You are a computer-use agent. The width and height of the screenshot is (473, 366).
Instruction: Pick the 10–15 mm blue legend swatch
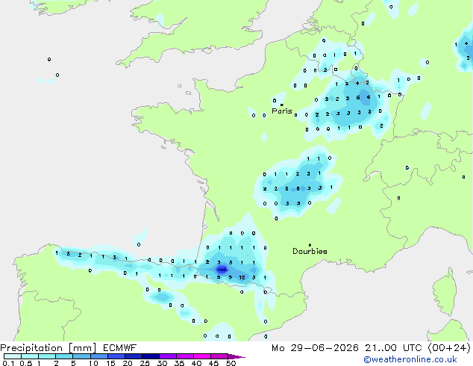click(x=98, y=356)
